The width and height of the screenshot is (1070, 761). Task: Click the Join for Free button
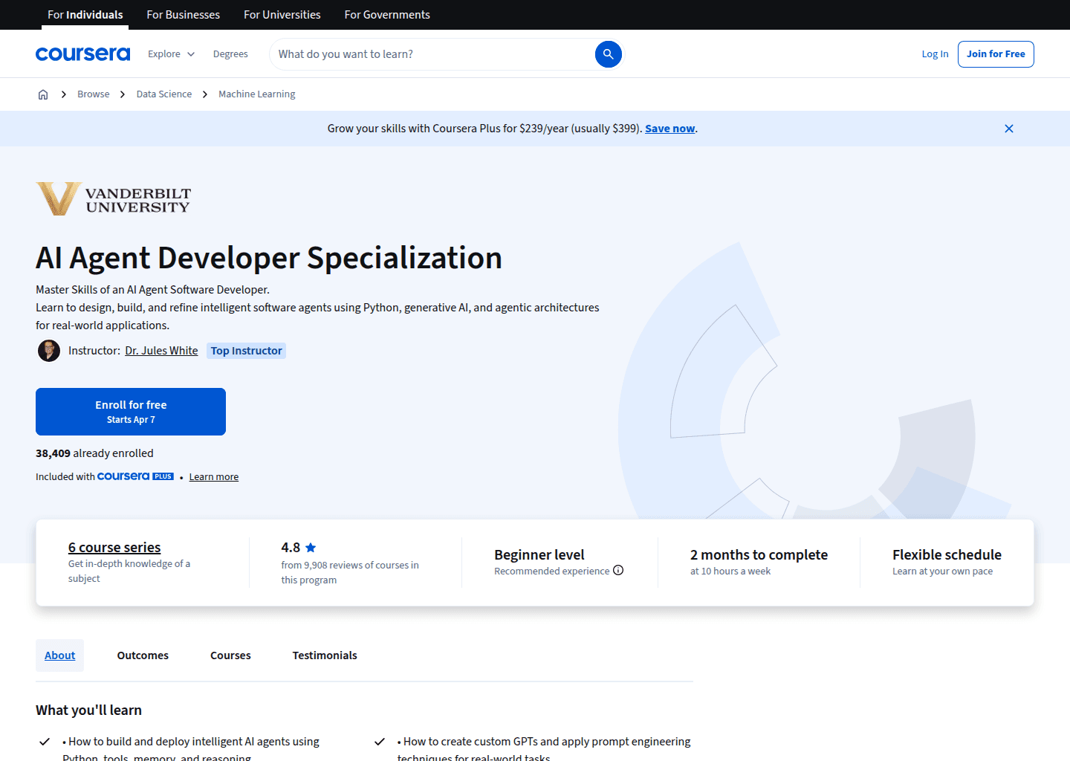click(x=996, y=54)
